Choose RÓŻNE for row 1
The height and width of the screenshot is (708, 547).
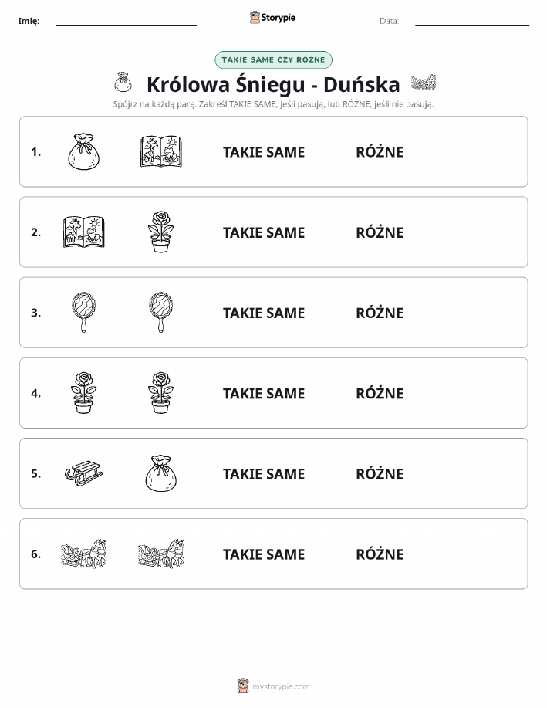click(380, 152)
